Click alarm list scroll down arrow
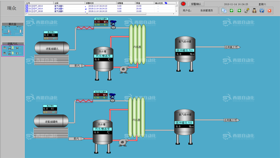This screenshot has height=158, width=280. point(176,11)
